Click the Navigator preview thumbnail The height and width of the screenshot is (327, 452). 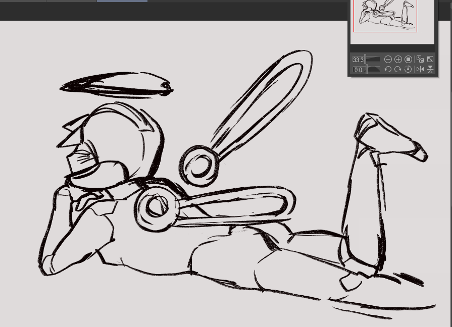point(392,22)
